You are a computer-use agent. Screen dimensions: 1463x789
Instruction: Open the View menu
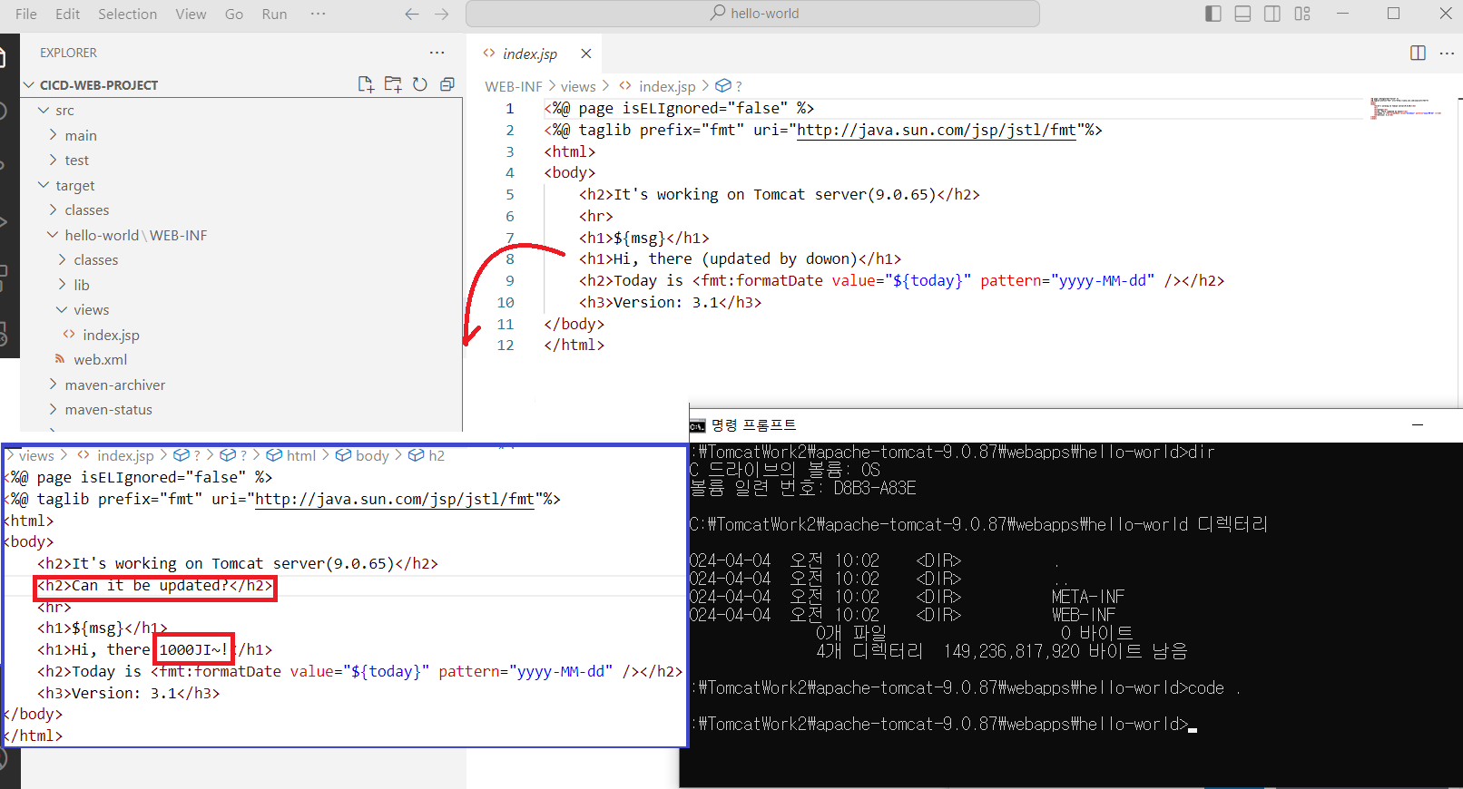(191, 14)
